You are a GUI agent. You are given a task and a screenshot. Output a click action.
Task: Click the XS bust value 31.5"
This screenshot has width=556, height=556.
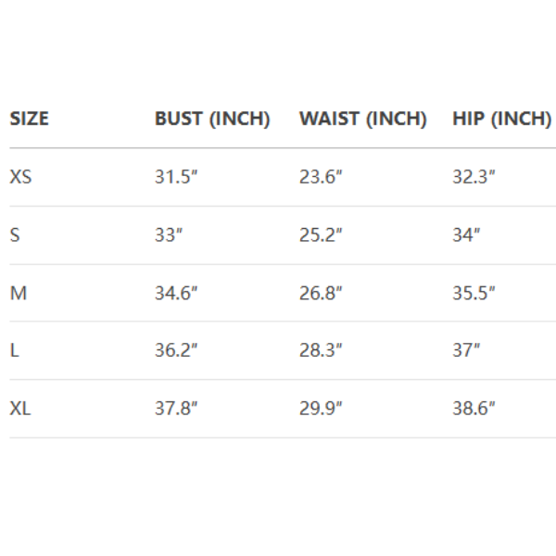tap(176, 177)
